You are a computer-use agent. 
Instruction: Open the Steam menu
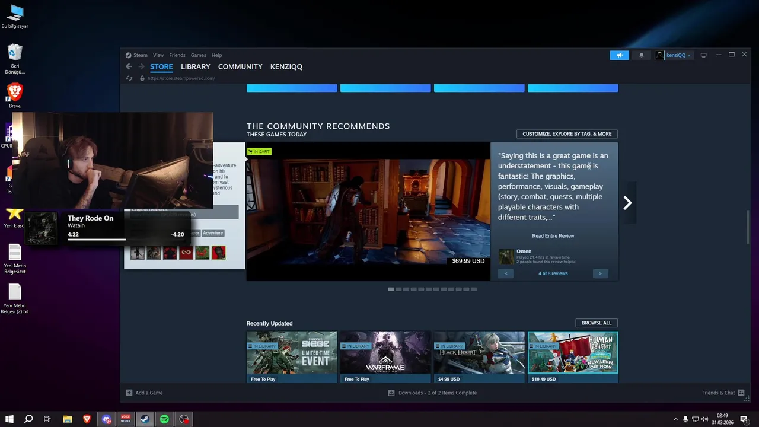(x=136, y=55)
